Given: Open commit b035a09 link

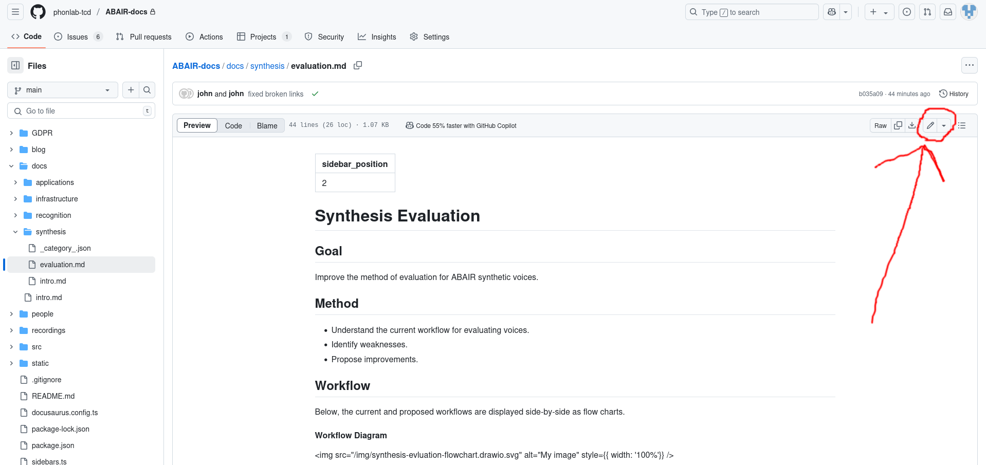Looking at the screenshot, I should click(870, 94).
